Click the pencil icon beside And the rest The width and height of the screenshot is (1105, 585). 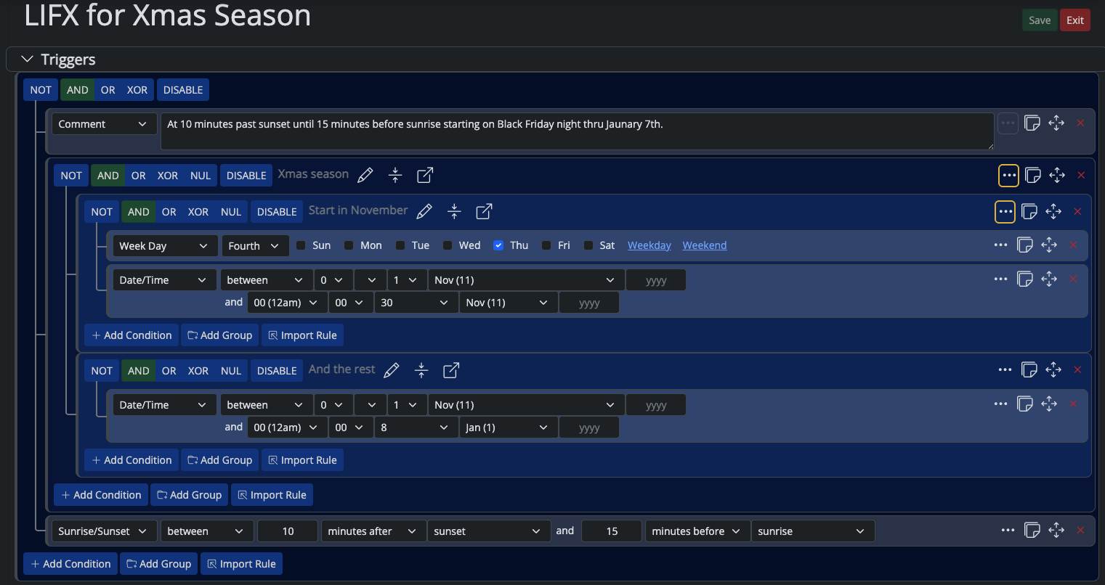coord(392,370)
